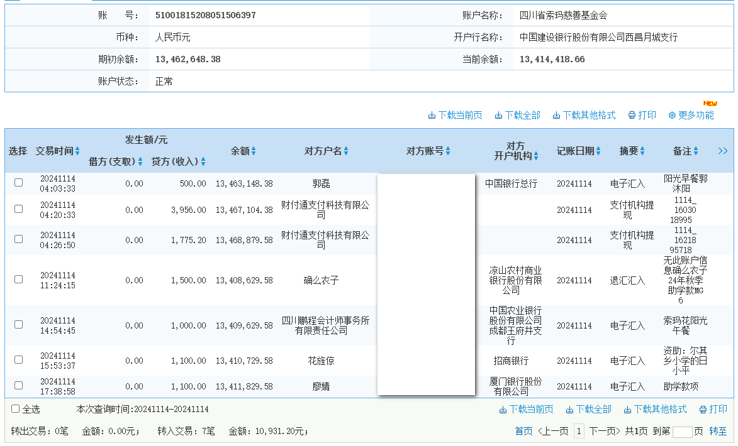Image resolution: width=738 pixels, height=446 pixels.
Task: Select checkbox for 郭磊 transaction row
Action: 18,182
